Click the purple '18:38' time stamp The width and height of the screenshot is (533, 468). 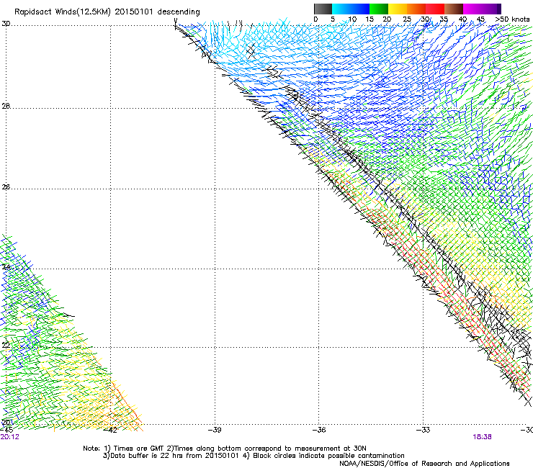(x=482, y=437)
